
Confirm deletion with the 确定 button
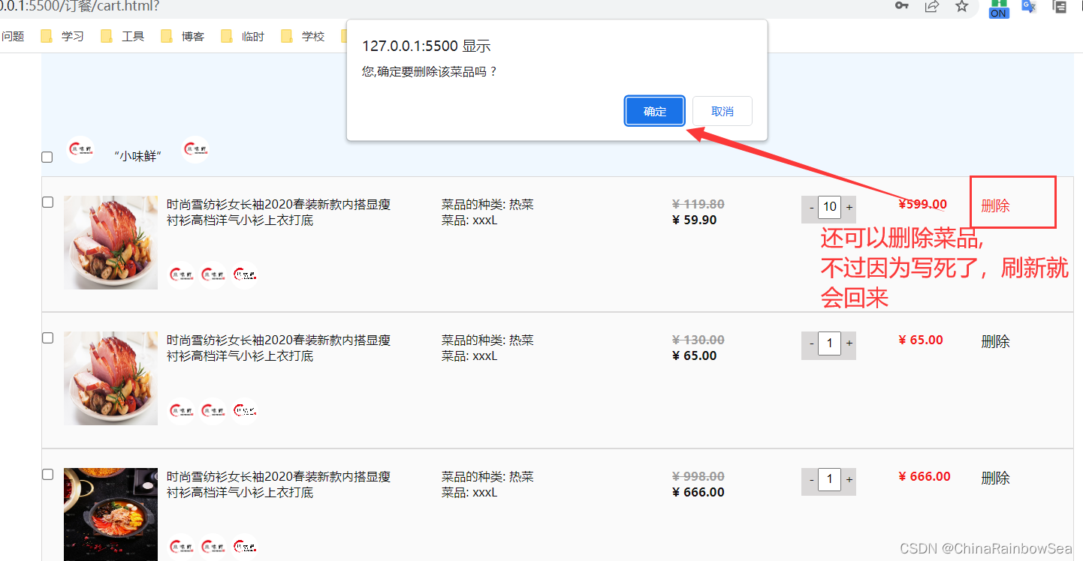tap(655, 111)
